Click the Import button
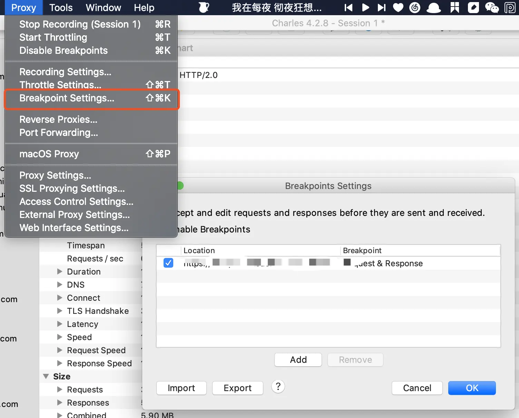Screen dimensions: 519x418 pyautogui.click(x=182, y=388)
